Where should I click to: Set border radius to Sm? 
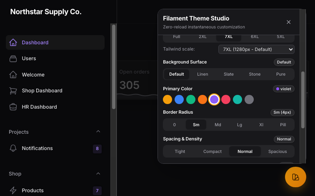pyautogui.click(x=196, y=125)
